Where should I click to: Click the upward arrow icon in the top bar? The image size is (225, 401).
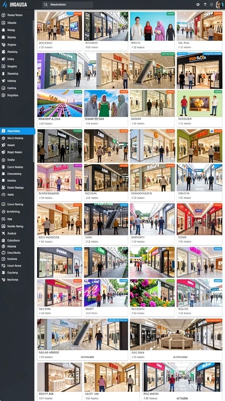coord(205,5)
